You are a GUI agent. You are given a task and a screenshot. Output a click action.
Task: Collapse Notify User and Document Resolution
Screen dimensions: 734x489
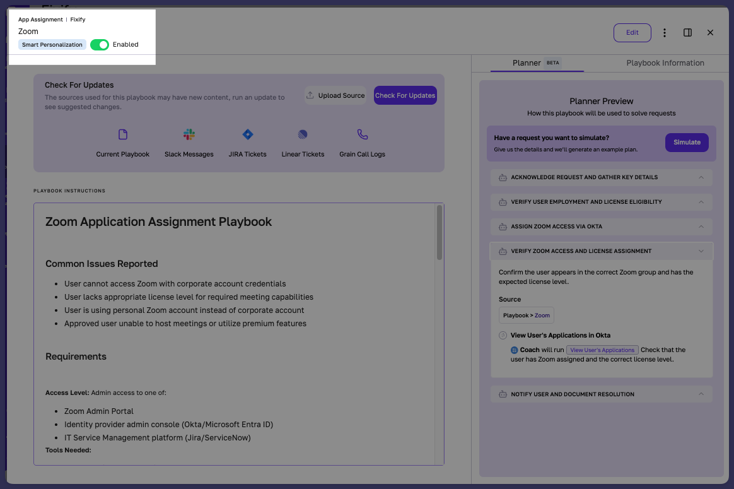[x=701, y=394]
